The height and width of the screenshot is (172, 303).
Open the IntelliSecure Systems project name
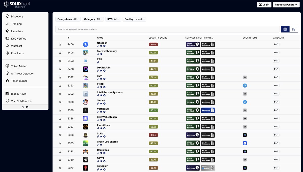[110, 92]
